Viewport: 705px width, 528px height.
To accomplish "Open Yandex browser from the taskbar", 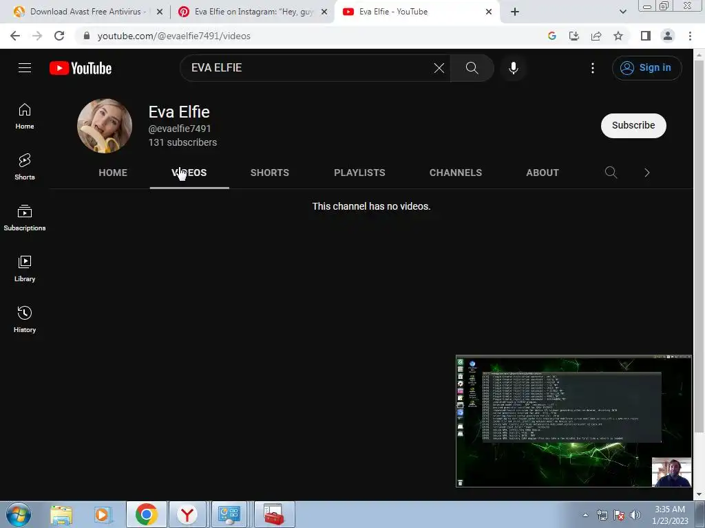I will click(x=187, y=514).
